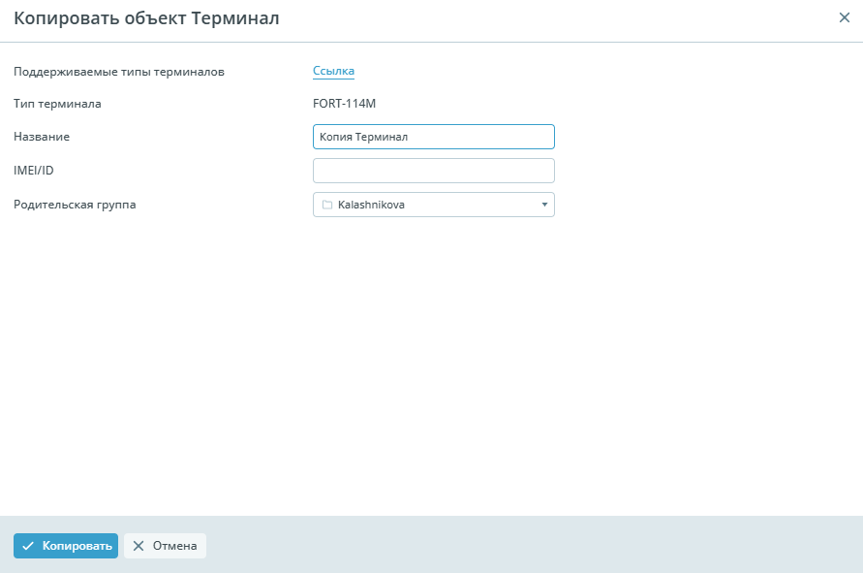This screenshot has width=863, height=573.
Task: Click the dropdown arrow beside Kalashnikova
Action: coord(543,205)
